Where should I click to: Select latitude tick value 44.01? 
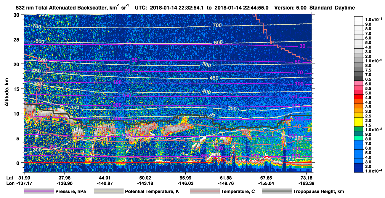105,178
